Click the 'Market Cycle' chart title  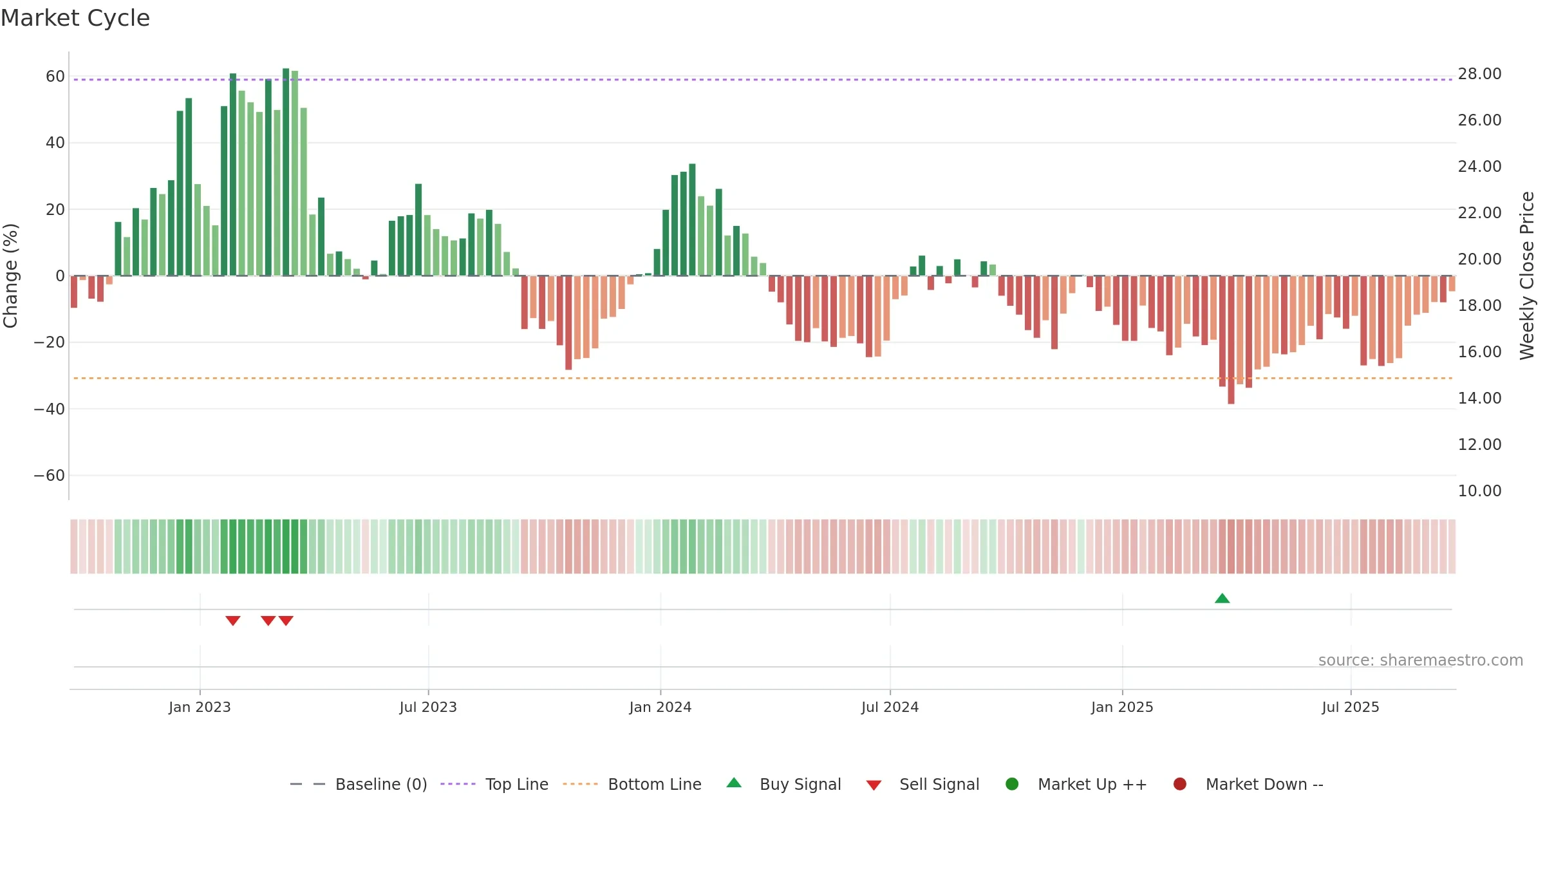coord(75,18)
